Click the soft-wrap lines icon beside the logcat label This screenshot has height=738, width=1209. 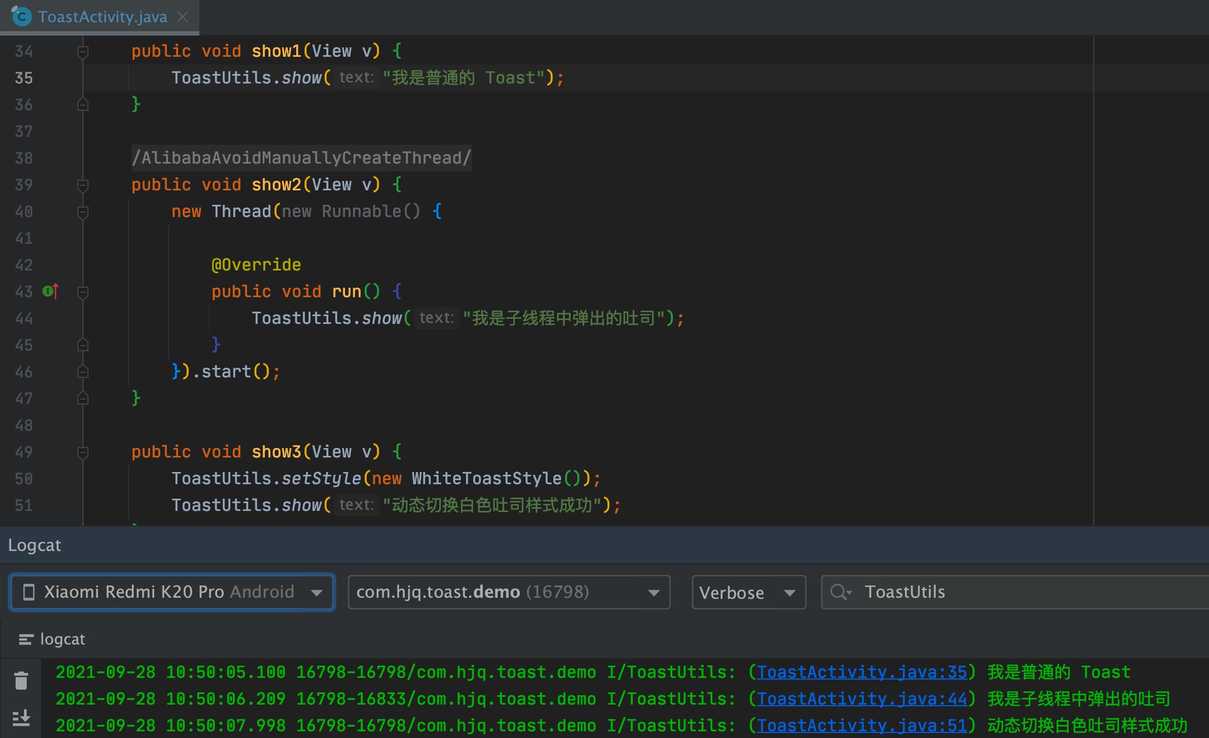pos(26,639)
